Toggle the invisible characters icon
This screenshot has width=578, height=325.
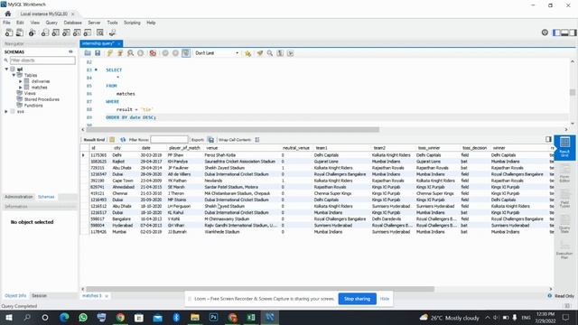point(280,53)
